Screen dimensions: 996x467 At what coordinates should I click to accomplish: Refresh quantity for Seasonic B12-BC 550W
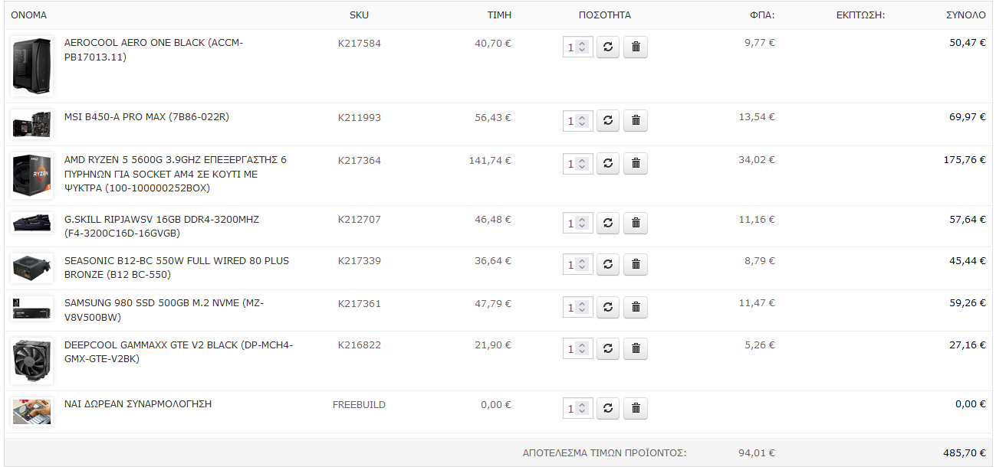[608, 265]
